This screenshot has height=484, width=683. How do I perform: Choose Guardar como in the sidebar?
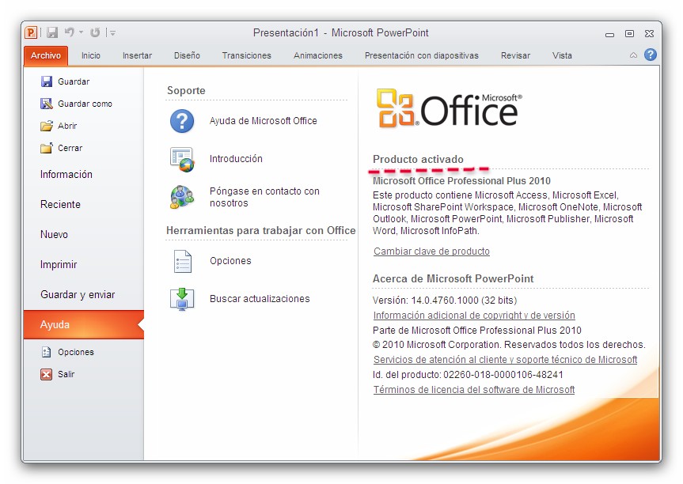click(76, 104)
